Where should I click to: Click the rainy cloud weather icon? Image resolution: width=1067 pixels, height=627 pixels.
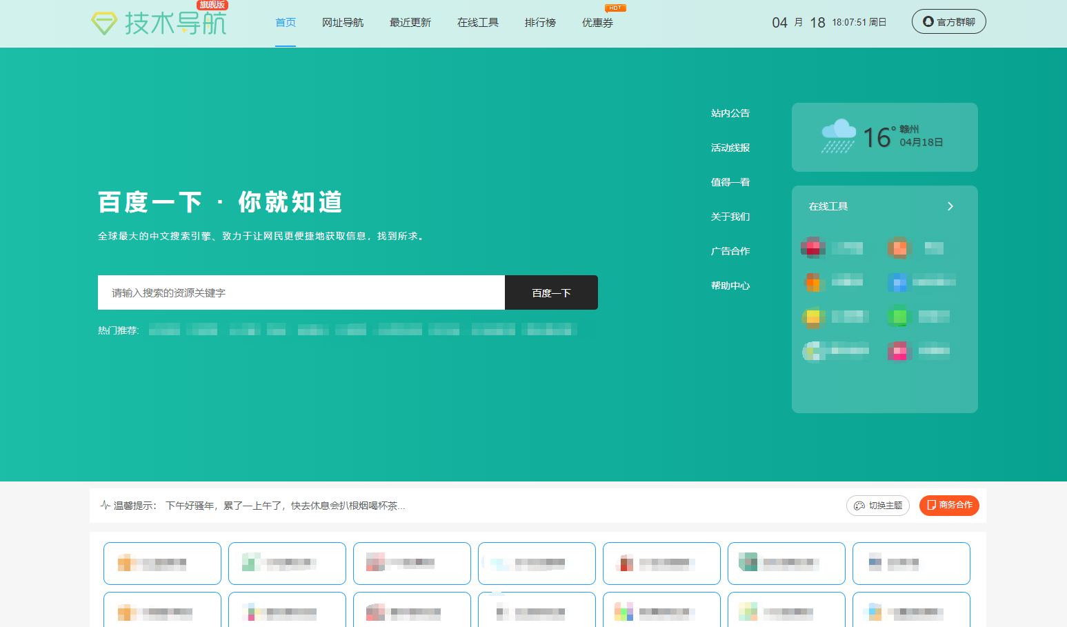click(x=838, y=136)
